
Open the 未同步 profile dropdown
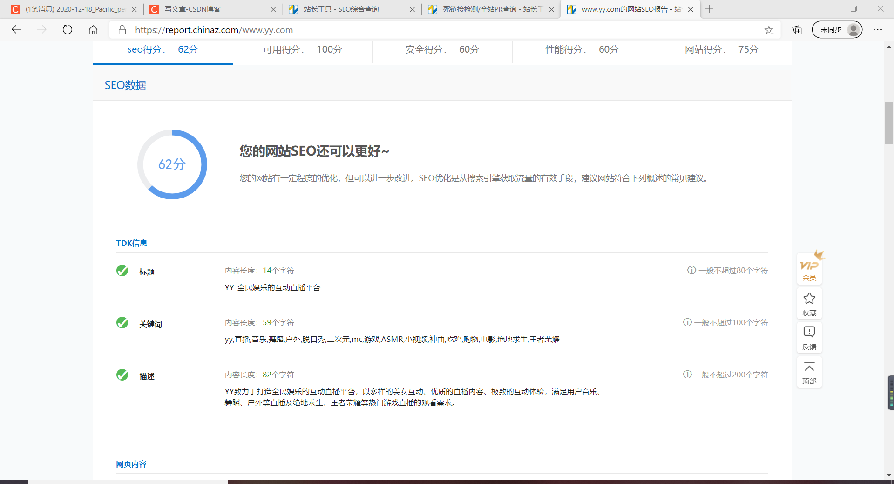point(837,30)
